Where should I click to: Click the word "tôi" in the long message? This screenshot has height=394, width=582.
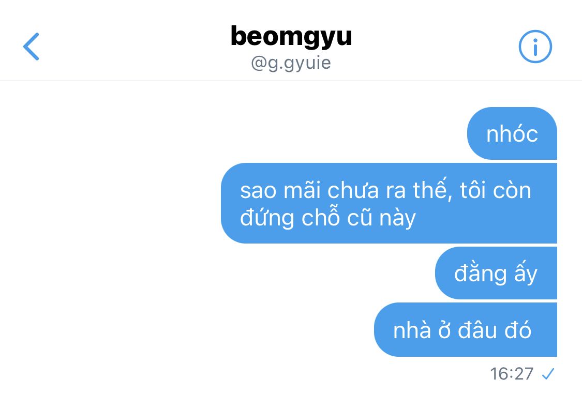tap(472, 190)
